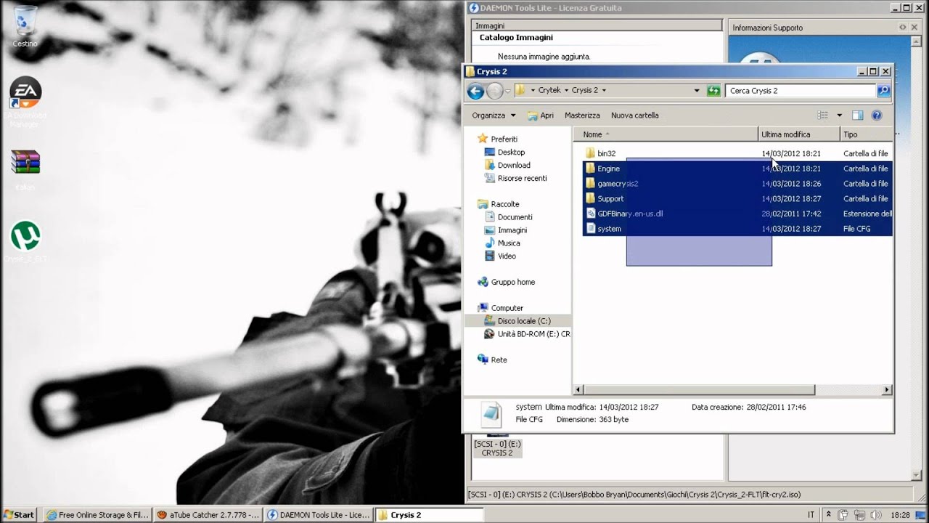This screenshot has height=523, width=929.
Task: Open the Organizza dropdown menu
Action: point(494,115)
